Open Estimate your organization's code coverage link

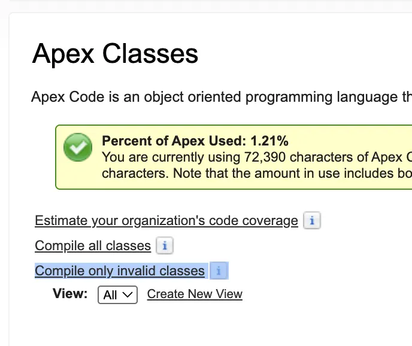[166, 221]
